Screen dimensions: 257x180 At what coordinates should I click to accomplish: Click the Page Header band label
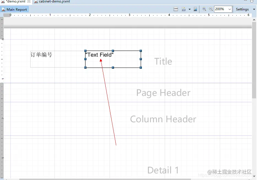tap(163, 93)
